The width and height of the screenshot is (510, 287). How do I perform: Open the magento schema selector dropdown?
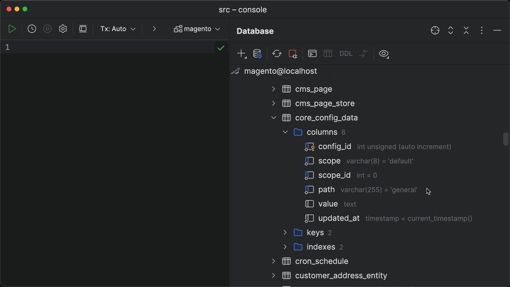197,29
